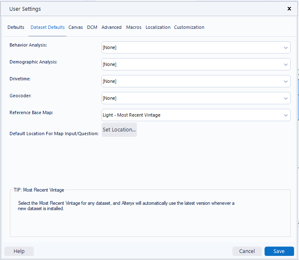Select the Dataset Defaults tab
The height and width of the screenshot is (260, 299).
click(x=47, y=28)
